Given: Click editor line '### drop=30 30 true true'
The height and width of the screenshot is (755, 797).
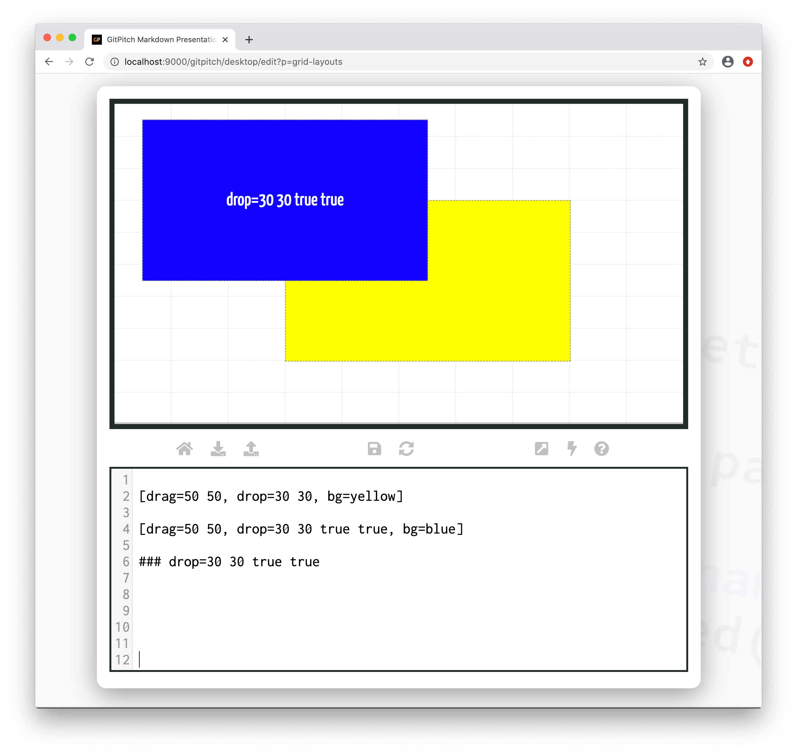Looking at the screenshot, I should coord(229,562).
